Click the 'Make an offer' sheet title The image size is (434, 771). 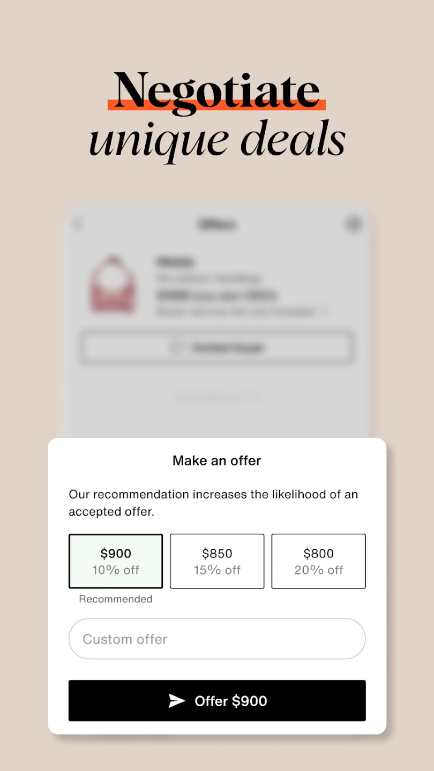pos(217,460)
